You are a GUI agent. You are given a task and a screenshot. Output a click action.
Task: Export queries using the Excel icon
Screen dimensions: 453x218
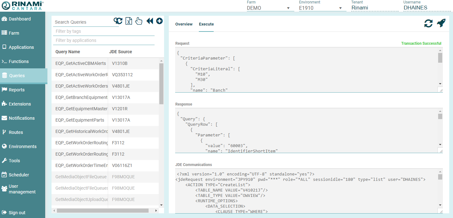point(129,21)
